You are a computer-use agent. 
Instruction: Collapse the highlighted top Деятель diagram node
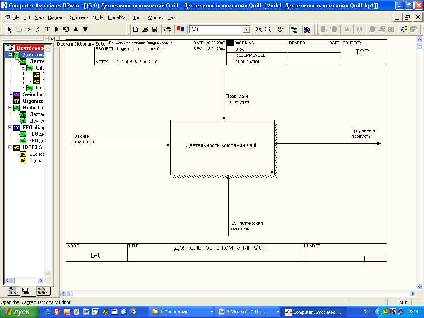click(10, 55)
